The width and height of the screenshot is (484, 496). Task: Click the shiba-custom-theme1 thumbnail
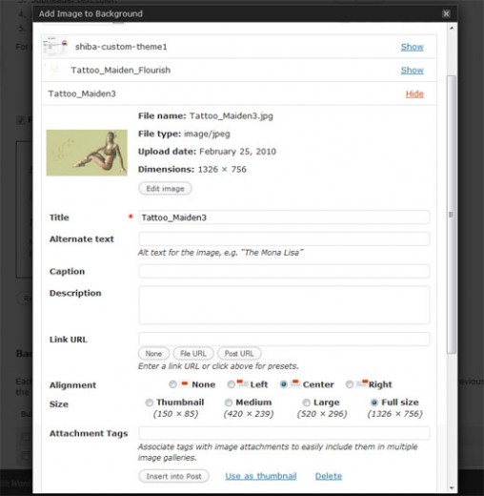coord(55,47)
